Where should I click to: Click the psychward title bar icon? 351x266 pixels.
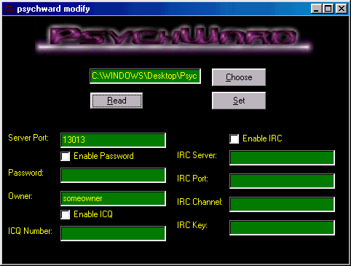tap(9, 9)
